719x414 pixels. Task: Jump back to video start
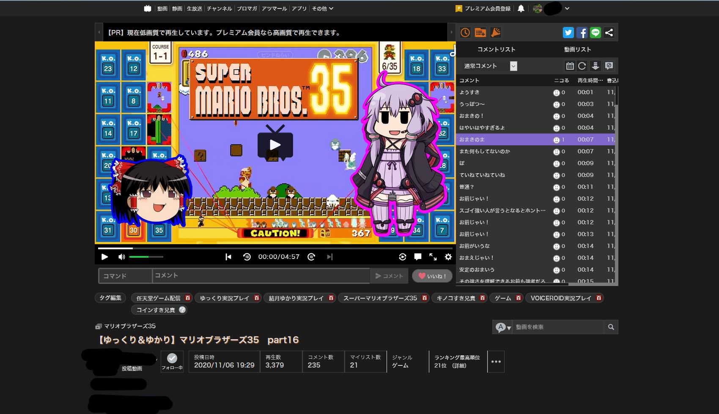pos(228,257)
